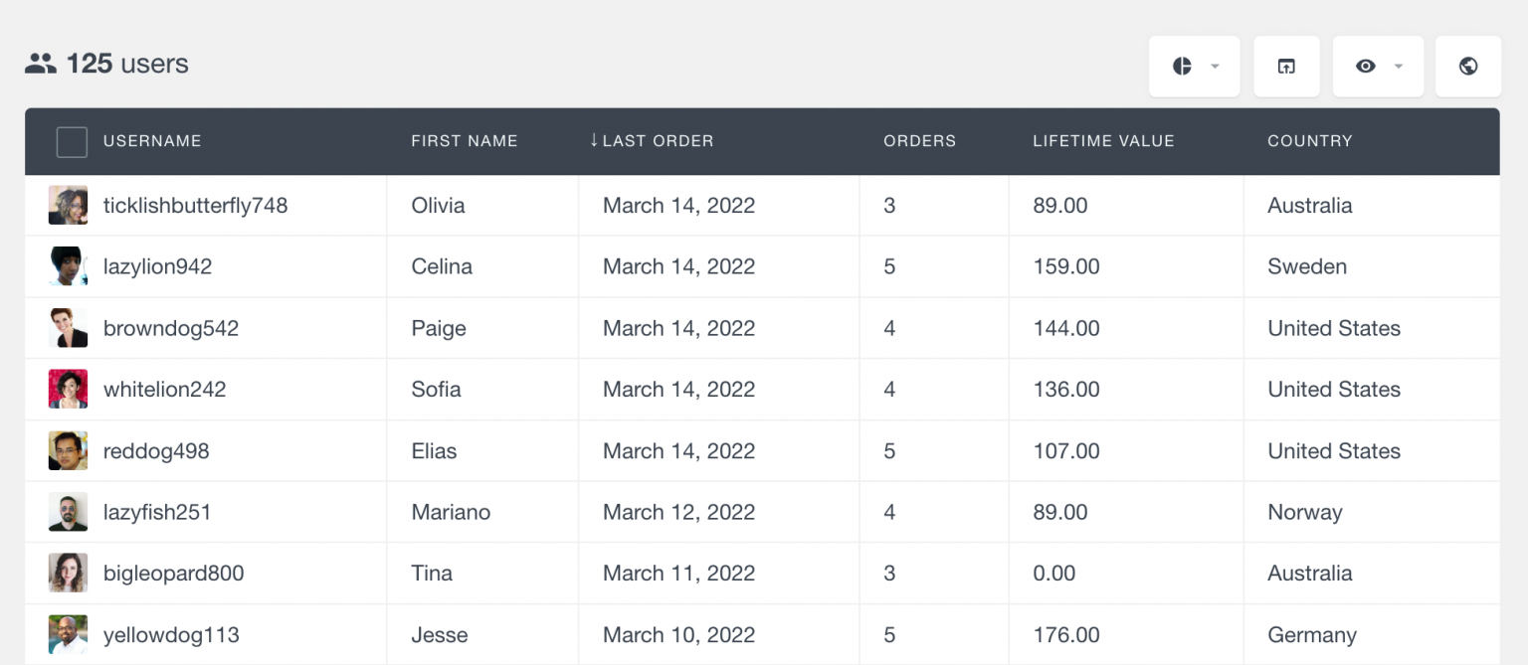Click the globe icon button
1528x665 pixels.
pyautogui.click(x=1467, y=67)
